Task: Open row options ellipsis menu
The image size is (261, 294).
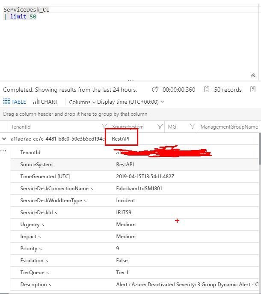Action: 3,151
